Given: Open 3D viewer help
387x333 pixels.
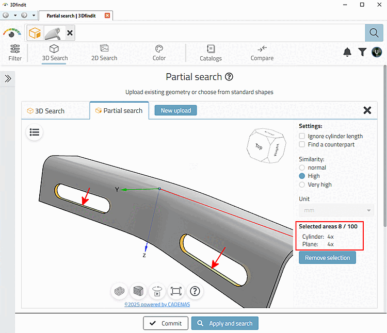Looking at the screenshot, I should coord(195,291).
